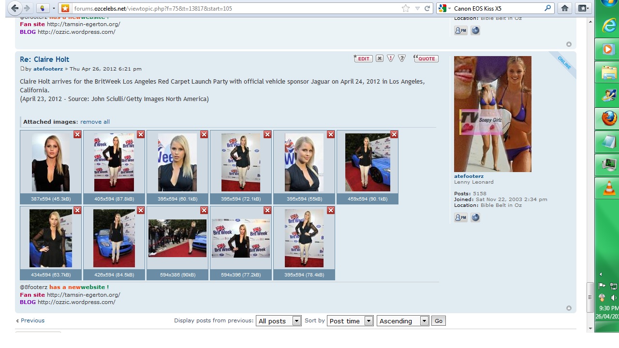Open the 405x594 (87.8kB) thumbnail
The image size is (619, 348).
[x=114, y=162]
